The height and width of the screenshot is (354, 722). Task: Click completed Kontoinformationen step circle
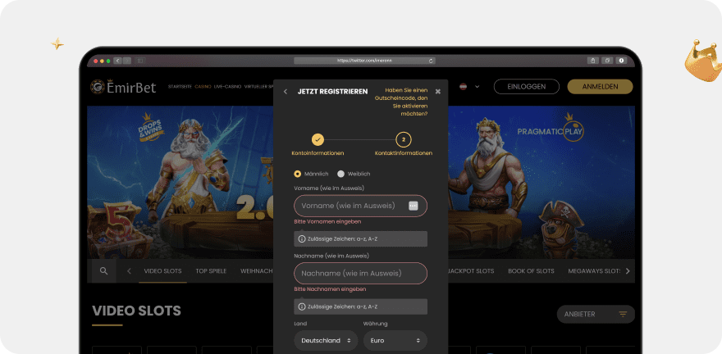point(318,139)
